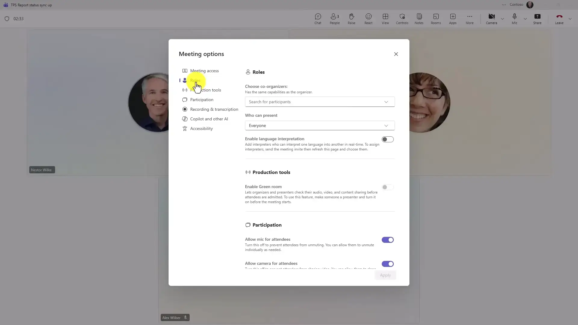
Task: Click the meeting timer 02:33
Action: 18,19
